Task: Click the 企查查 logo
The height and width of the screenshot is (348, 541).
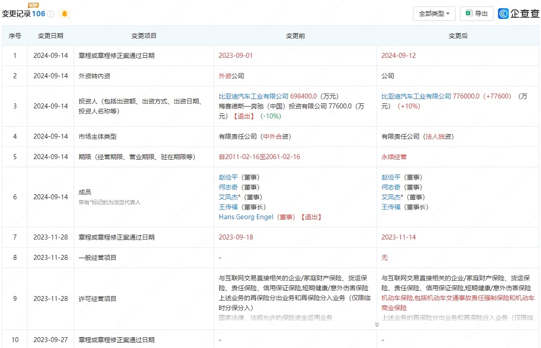Action: (x=518, y=13)
